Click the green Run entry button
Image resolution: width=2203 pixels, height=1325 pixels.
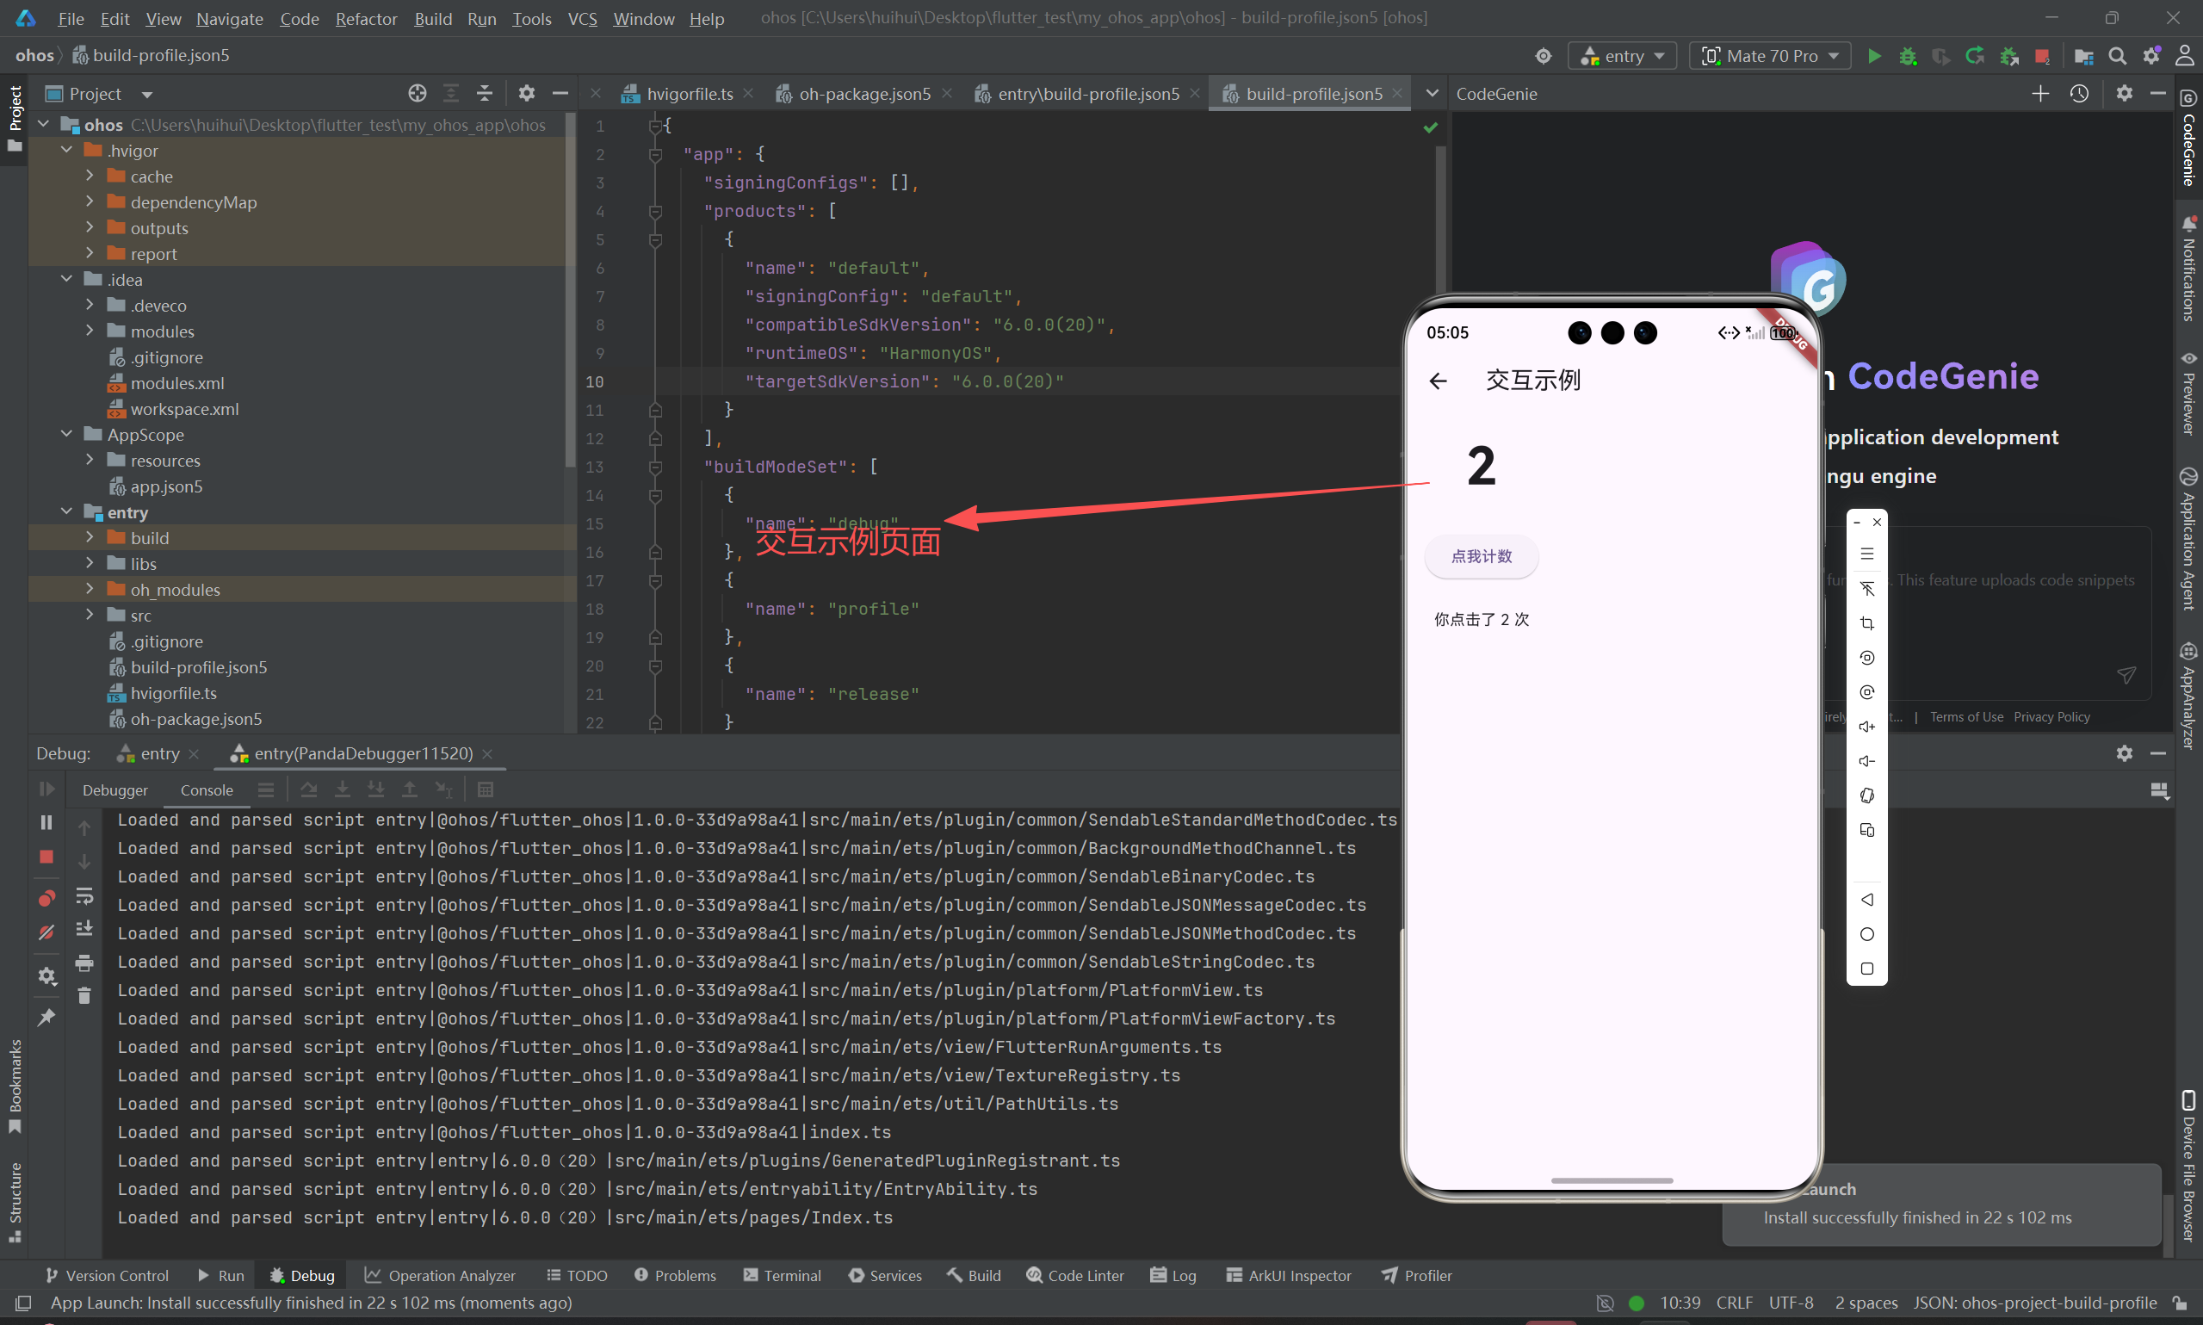(x=1873, y=56)
